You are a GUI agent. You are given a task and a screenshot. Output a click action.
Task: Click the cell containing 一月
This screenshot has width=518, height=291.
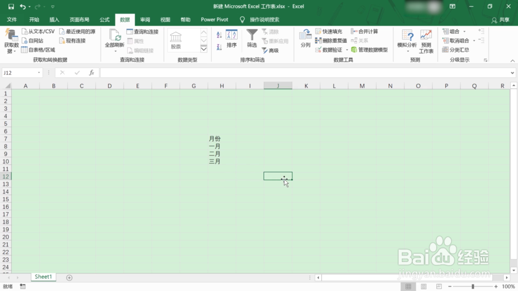(x=222, y=147)
